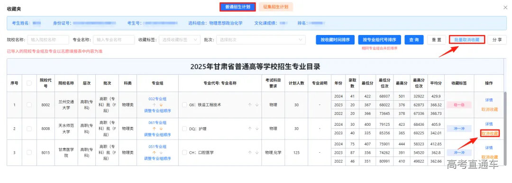The image size is (512, 183).
Task: Click the 查询 button
Action: 414,40
